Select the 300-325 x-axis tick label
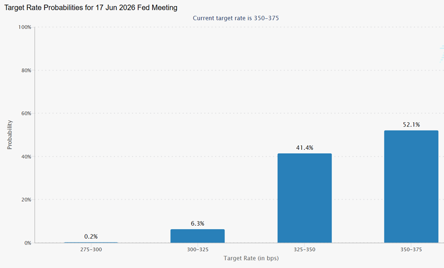This screenshot has width=444, height=268. pyautogui.click(x=198, y=250)
